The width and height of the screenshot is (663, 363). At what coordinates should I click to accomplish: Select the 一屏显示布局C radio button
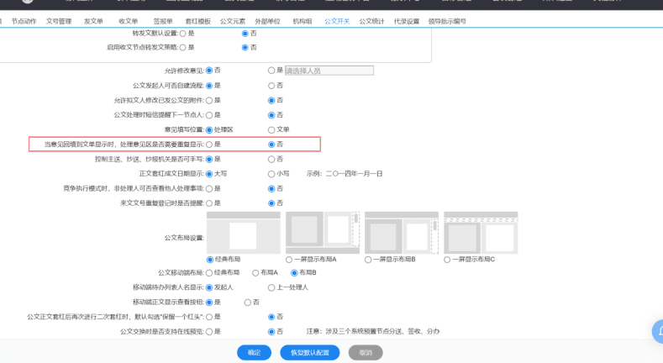pos(447,260)
